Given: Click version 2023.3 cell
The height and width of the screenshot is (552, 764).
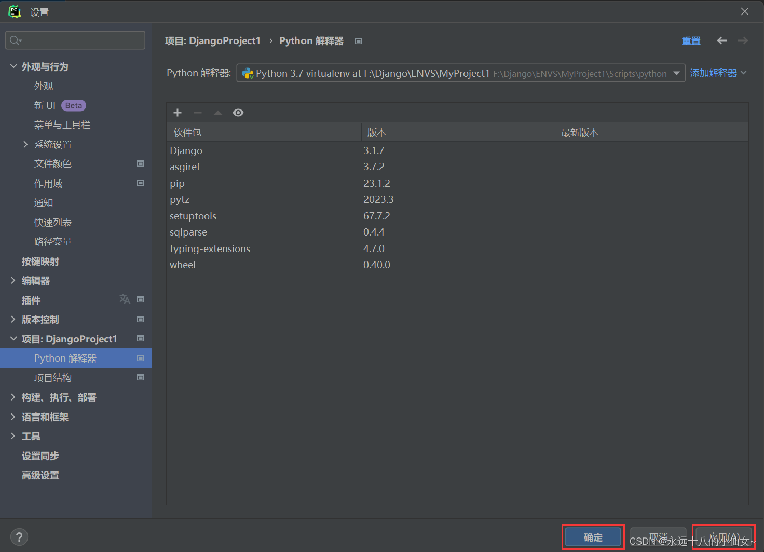Looking at the screenshot, I should [378, 199].
